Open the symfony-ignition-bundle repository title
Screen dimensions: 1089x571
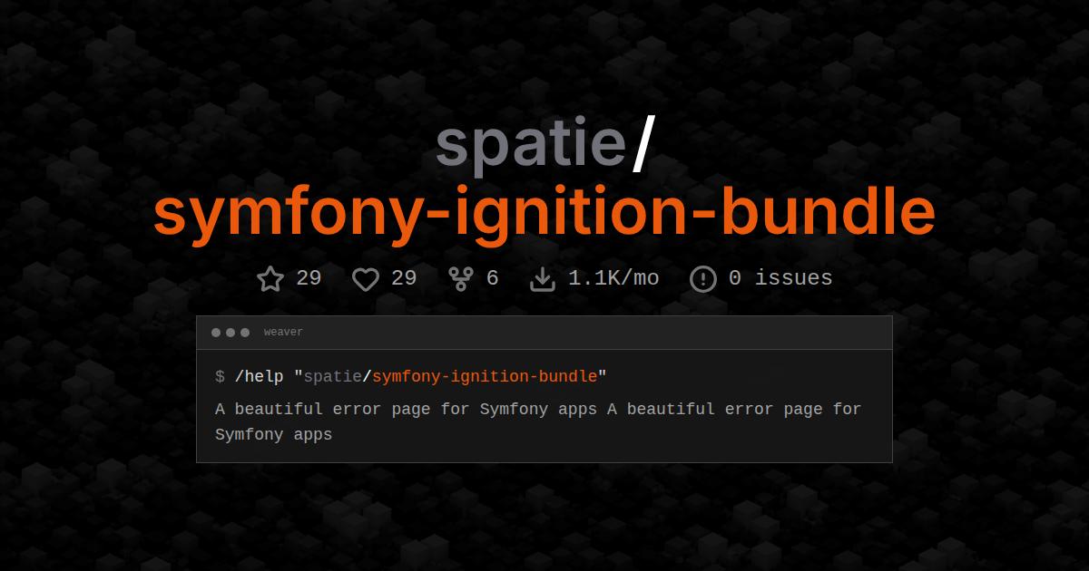click(x=544, y=210)
